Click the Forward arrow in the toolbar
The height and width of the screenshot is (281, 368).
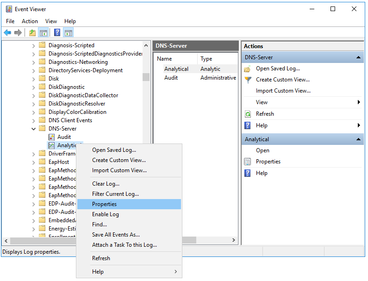click(18, 32)
